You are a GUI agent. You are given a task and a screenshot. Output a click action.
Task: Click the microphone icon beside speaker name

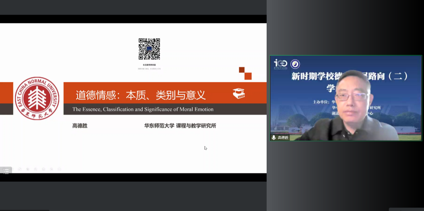click(274, 137)
